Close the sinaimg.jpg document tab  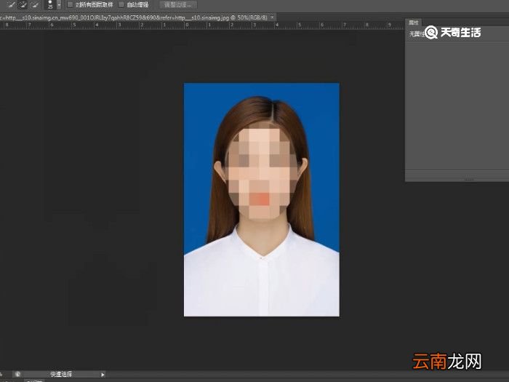273,17
